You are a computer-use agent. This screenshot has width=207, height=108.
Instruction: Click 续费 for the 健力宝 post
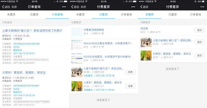point(130,72)
